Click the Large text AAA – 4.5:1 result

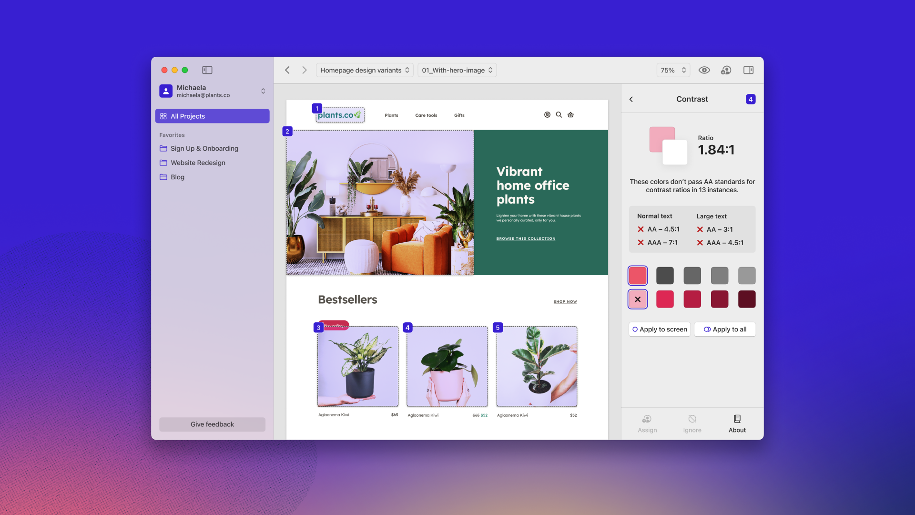pos(720,243)
